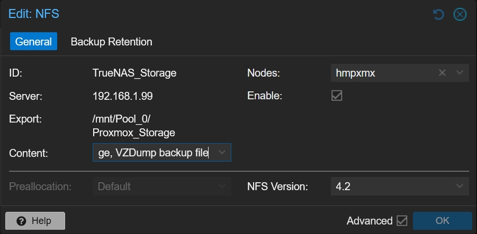The image size is (477, 234).
Task: Click the TrueNAS_Storage ID value
Action: (134, 73)
